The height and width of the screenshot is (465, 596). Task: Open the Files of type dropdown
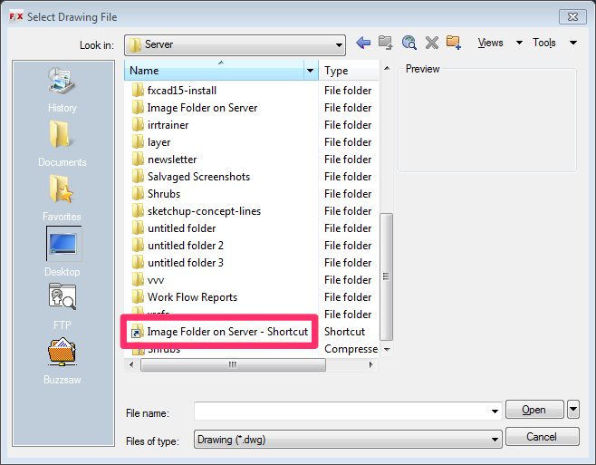tap(348, 440)
